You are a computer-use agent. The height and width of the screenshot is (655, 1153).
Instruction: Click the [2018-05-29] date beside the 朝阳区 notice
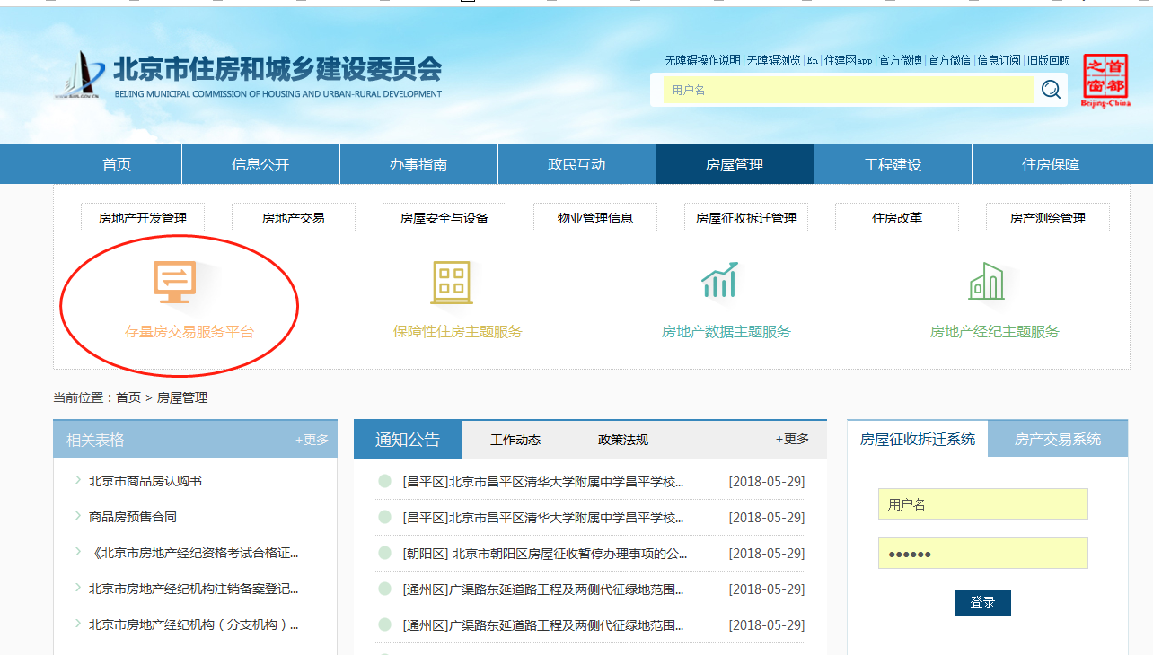point(767,554)
